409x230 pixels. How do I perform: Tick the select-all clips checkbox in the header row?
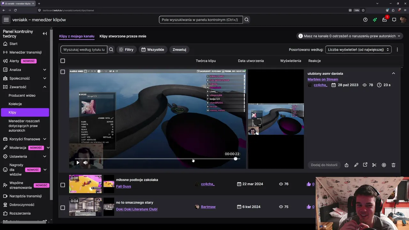(63, 61)
